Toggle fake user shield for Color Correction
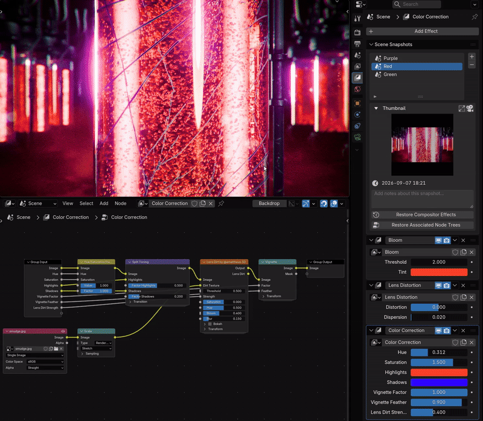Viewport: 483px width, 421px height. click(x=455, y=342)
